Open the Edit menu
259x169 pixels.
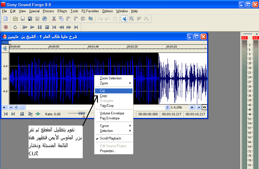[13, 11]
